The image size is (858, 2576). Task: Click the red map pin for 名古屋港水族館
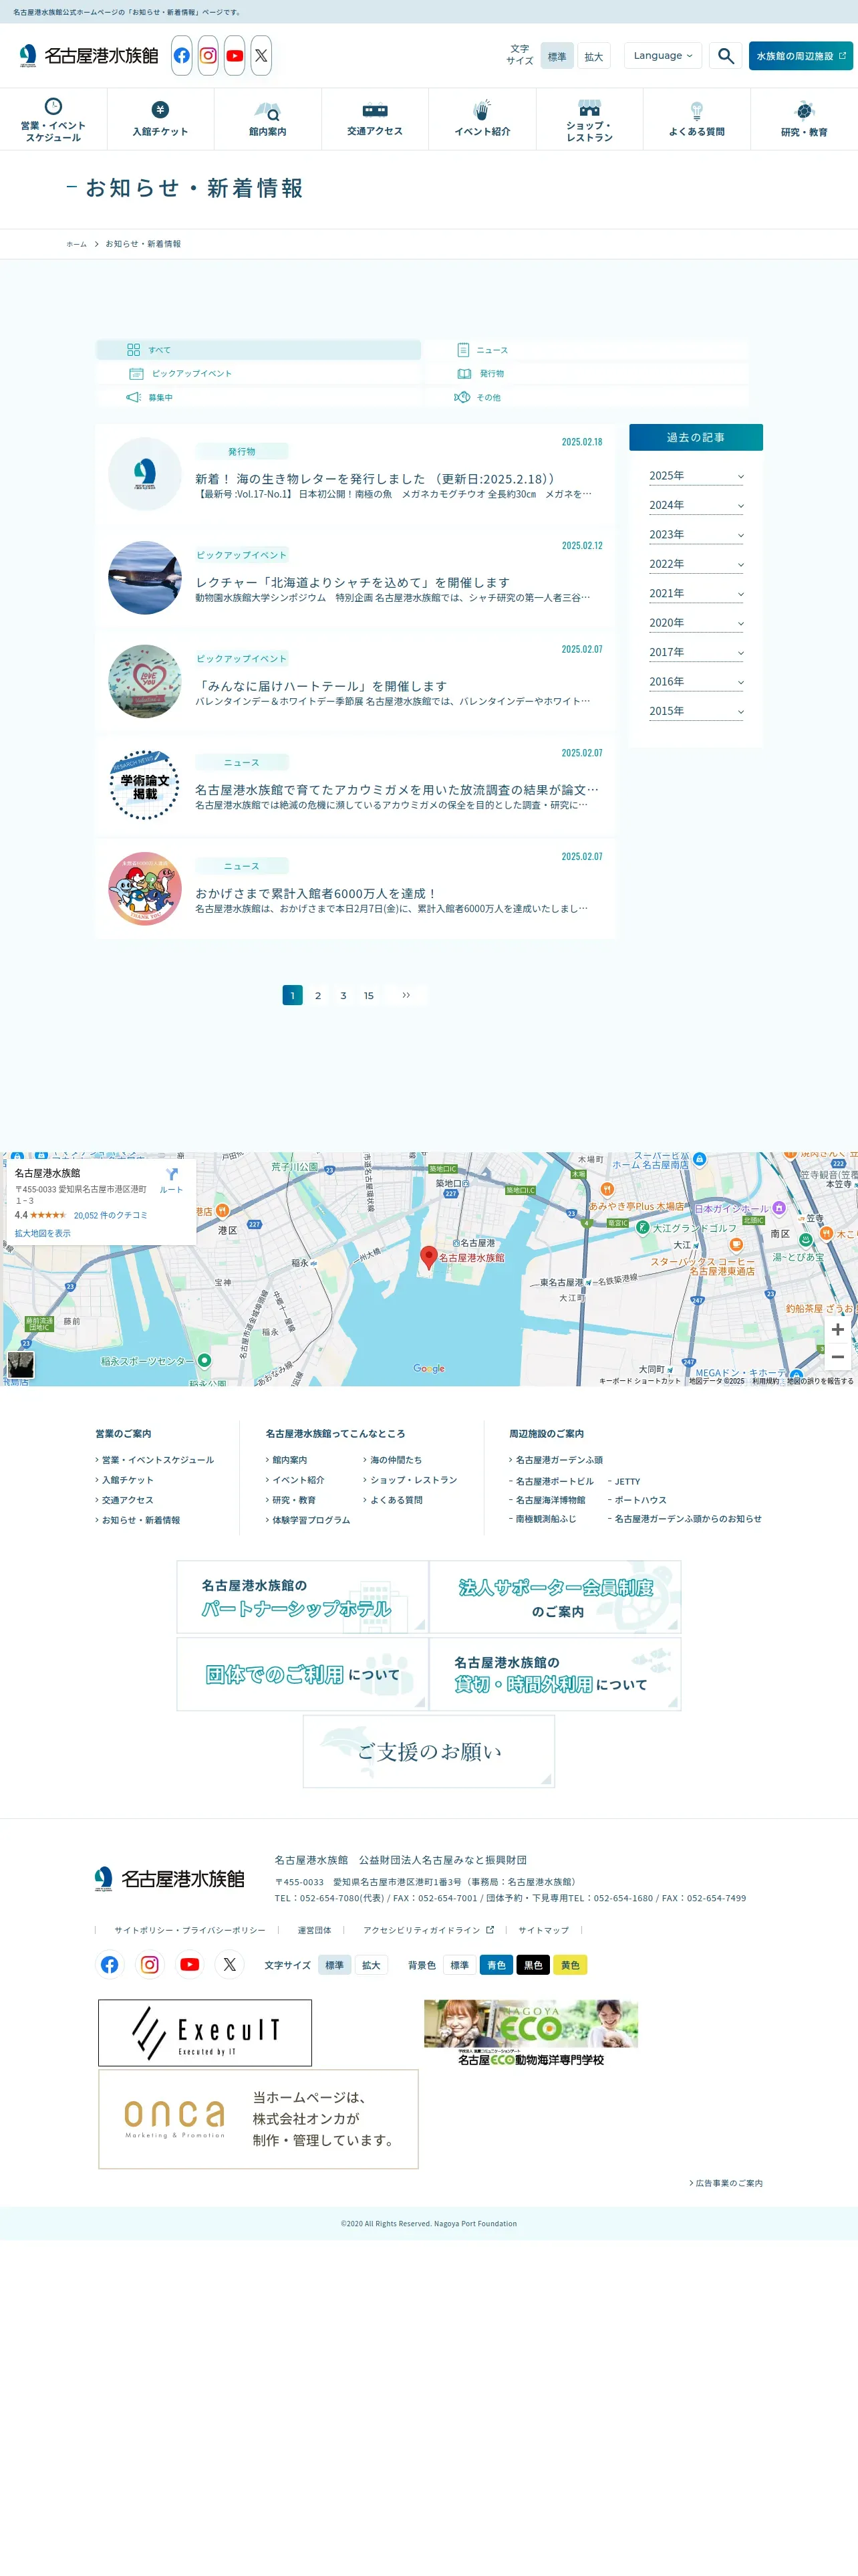coord(428,1257)
